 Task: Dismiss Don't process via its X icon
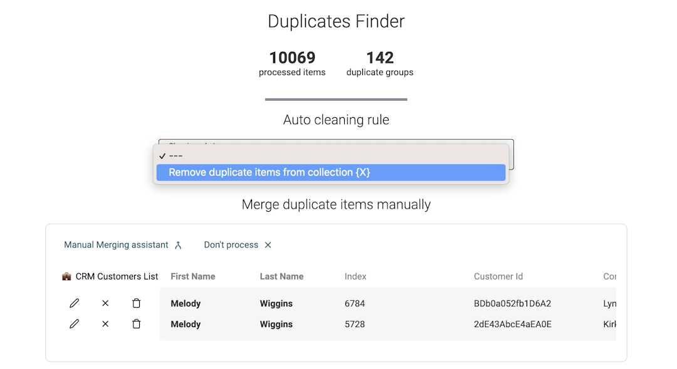coord(268,244)
